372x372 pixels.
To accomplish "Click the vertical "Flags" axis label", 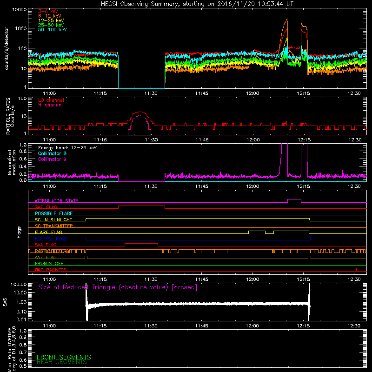I will point(19,232).
